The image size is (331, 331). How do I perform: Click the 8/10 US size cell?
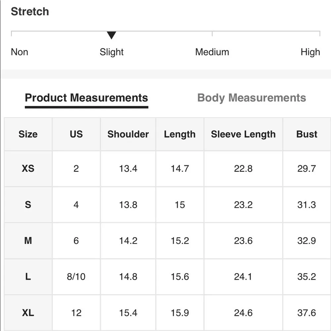click(76, 277)
